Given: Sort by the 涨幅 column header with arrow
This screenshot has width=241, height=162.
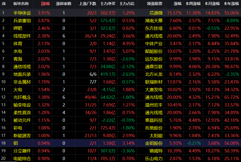Looking at the screenshot, I should [x=45, y=4].
